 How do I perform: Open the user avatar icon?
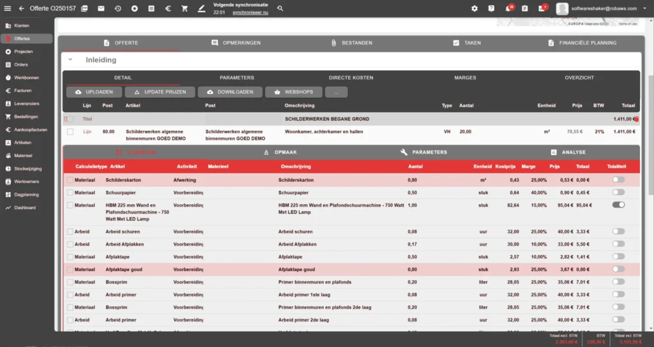pyautogui.click(x=562, y=8)
